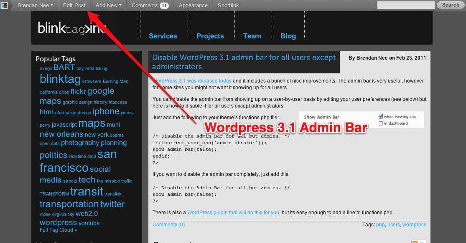Image resolution: width=466 pixels, height=243 pixels.
Task: Click the 'bay area' tag
Action: (x=85, y=68)
